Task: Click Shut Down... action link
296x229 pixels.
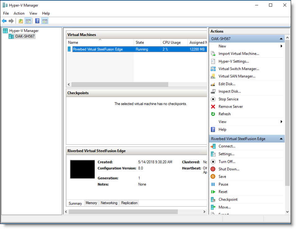Action: tap(229, 169)
